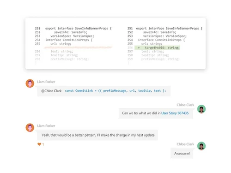Click the 'Awesome!' message bubble

[x=182, y=153]
